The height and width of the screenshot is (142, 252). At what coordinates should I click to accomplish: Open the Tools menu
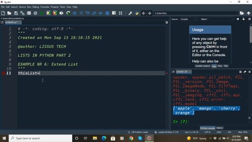click(63, 7)
